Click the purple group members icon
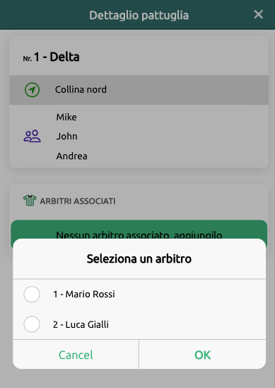 (x=32, y=136)
